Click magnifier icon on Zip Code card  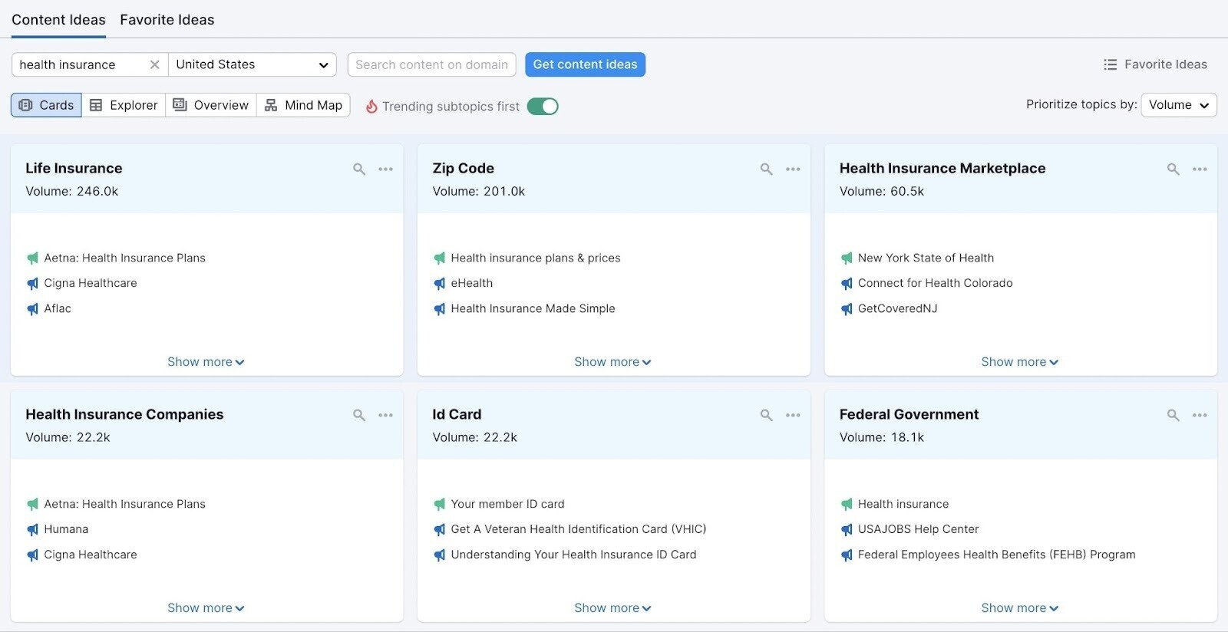(766, 169)
